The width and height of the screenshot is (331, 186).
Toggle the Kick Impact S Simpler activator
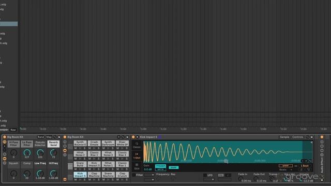(133, 137)
